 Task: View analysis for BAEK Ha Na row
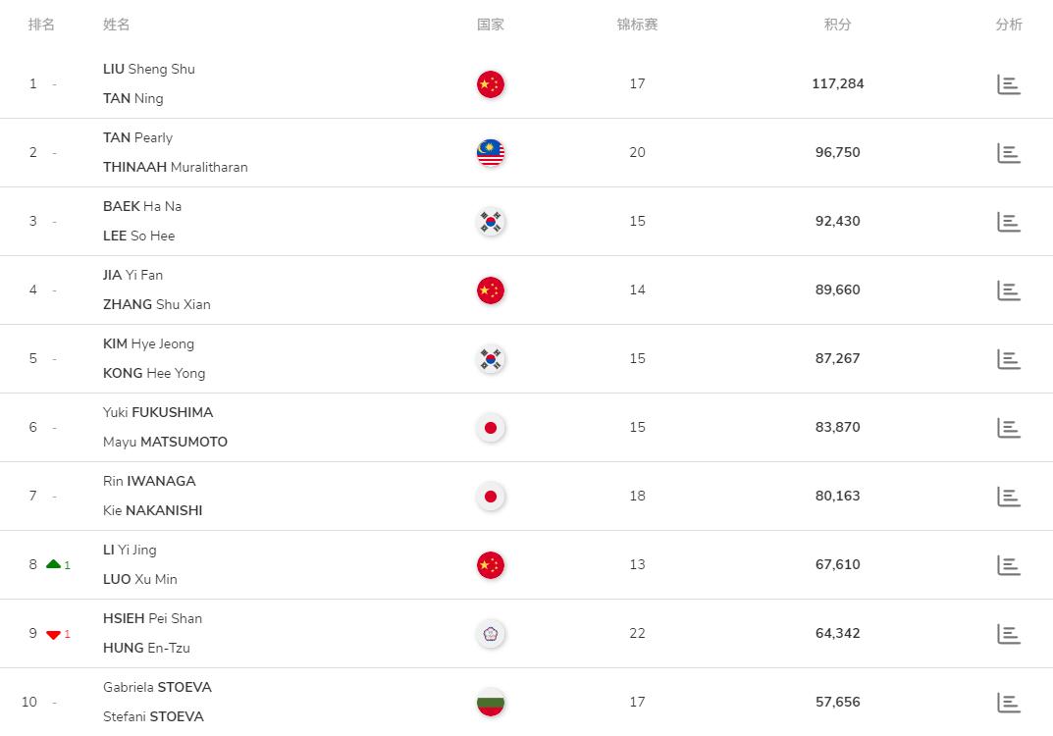click(1009, 222)
